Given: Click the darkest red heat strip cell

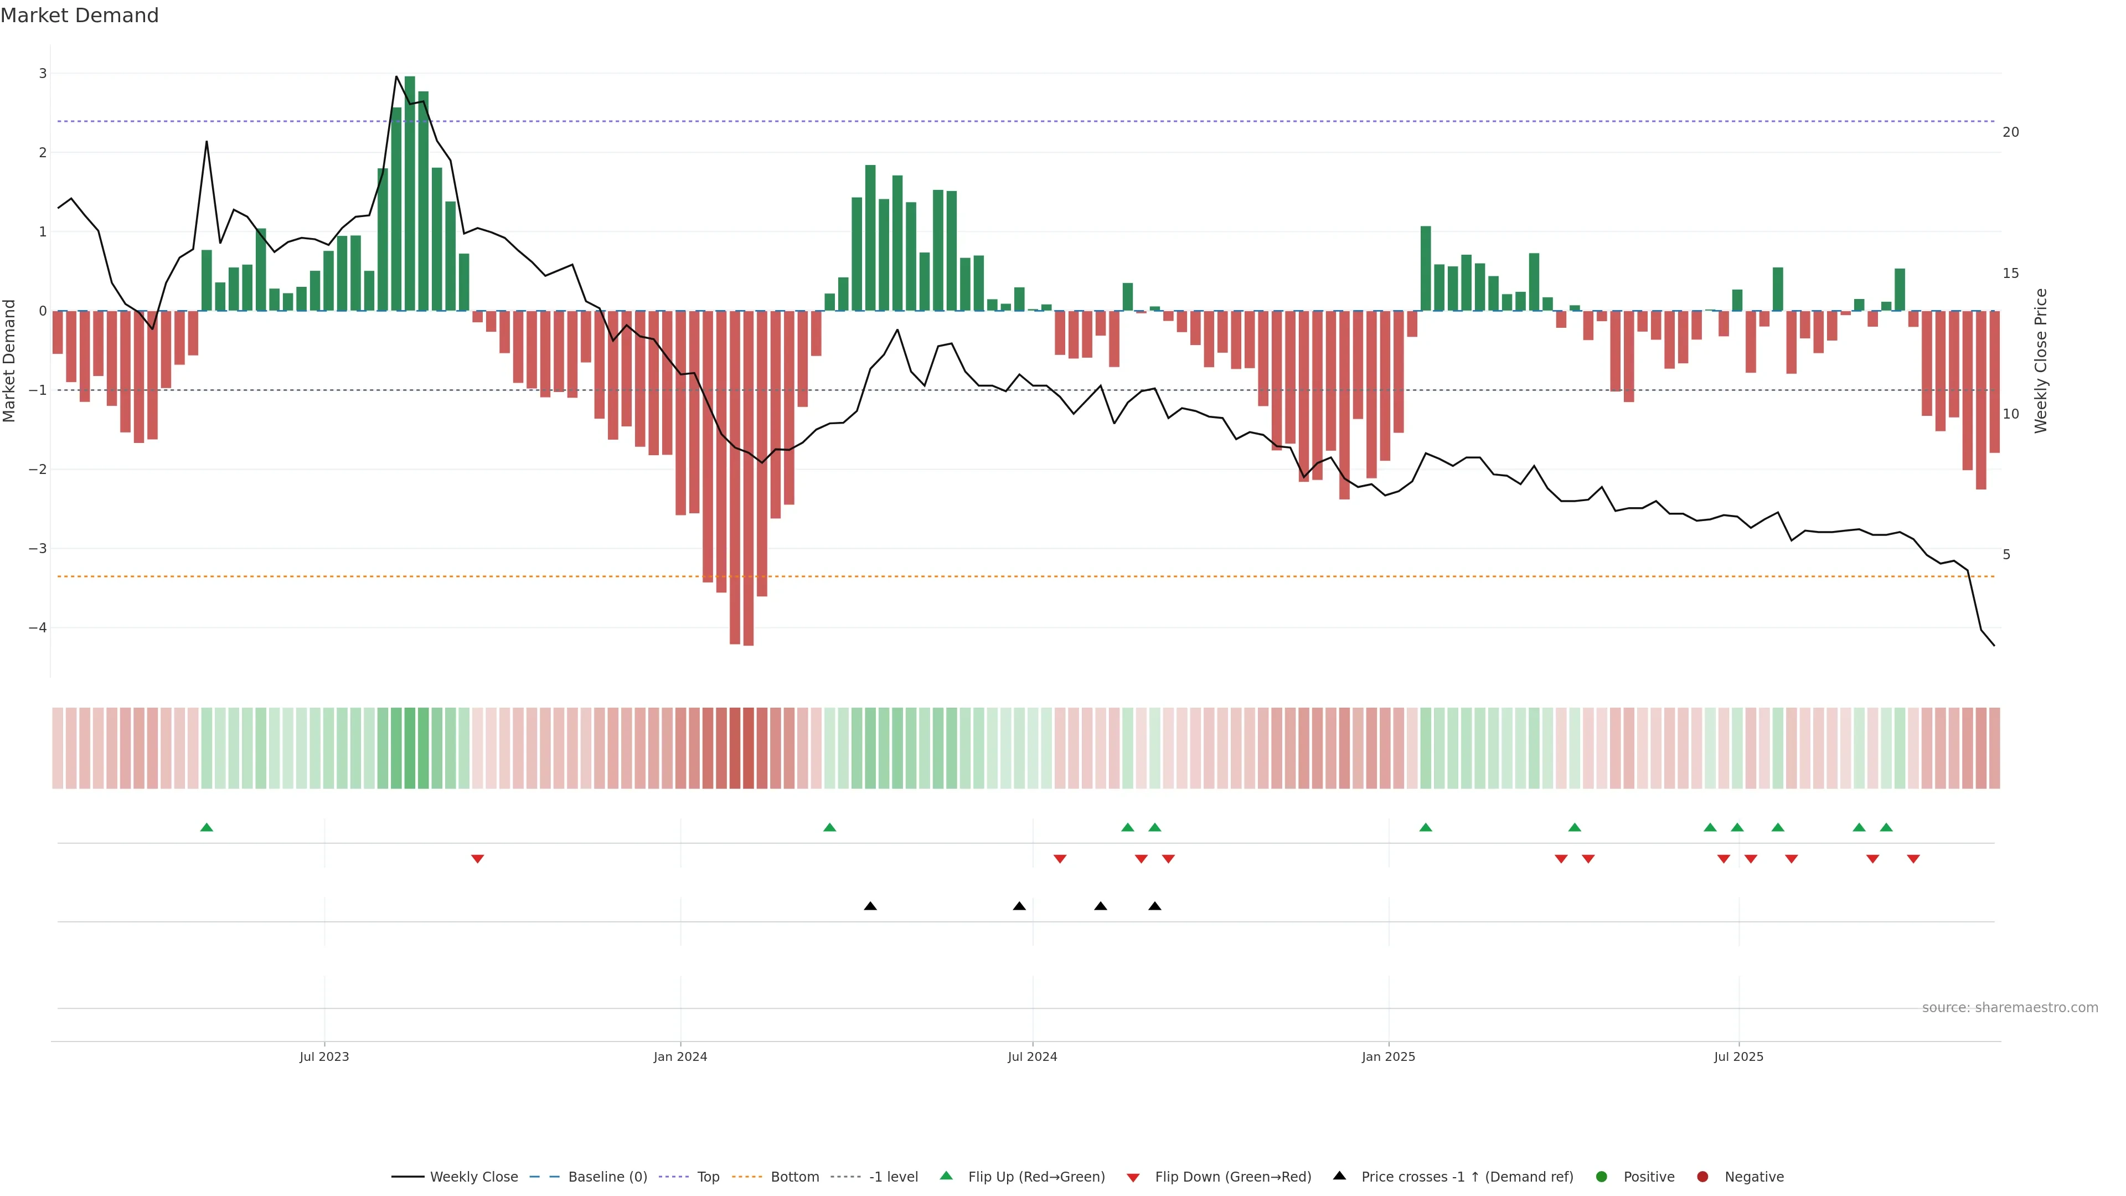Looking at the screenshot, I should click(749, 748).
